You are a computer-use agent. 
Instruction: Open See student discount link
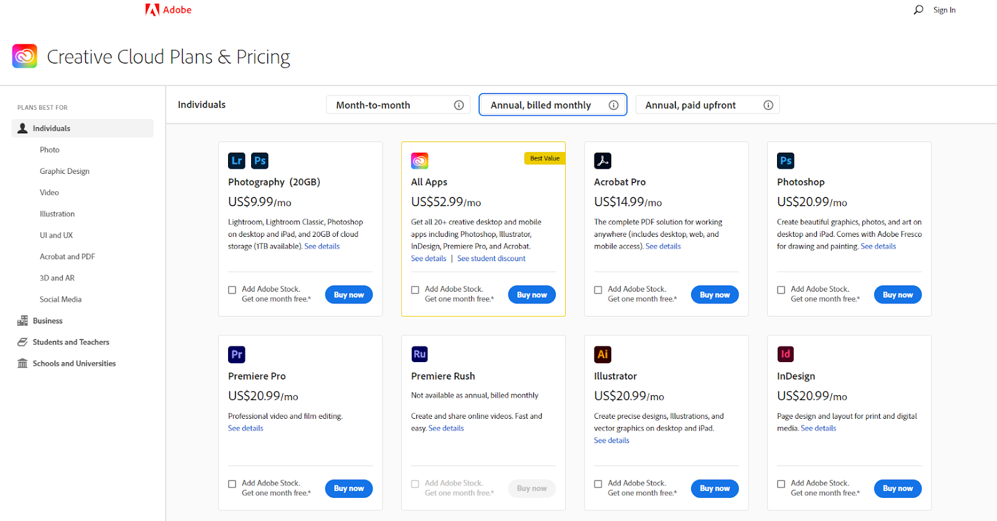coord(491,259)
